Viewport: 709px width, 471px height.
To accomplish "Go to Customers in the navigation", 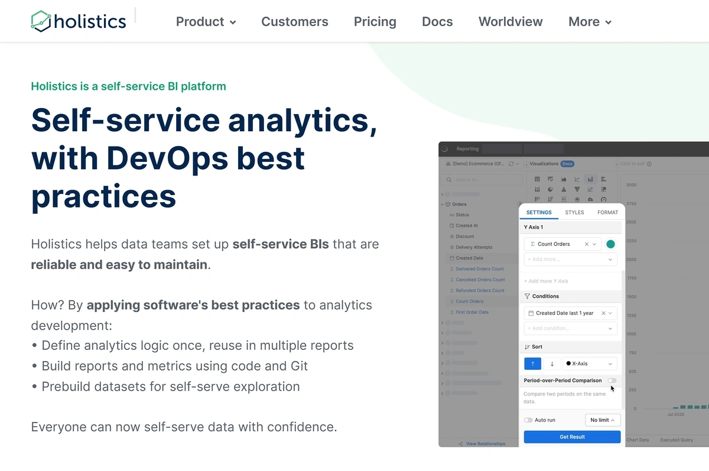I will pos(294,22).
